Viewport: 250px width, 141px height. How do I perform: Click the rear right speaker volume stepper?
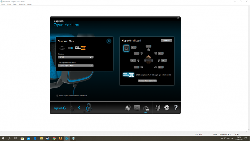tap(161, 67)
